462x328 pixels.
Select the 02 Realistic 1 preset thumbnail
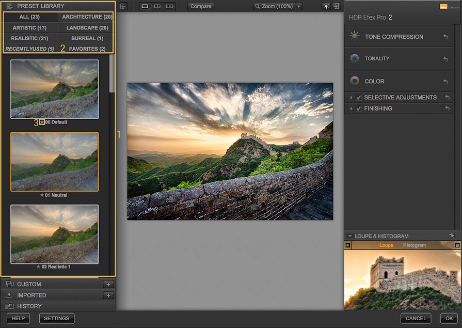(54, 234)
